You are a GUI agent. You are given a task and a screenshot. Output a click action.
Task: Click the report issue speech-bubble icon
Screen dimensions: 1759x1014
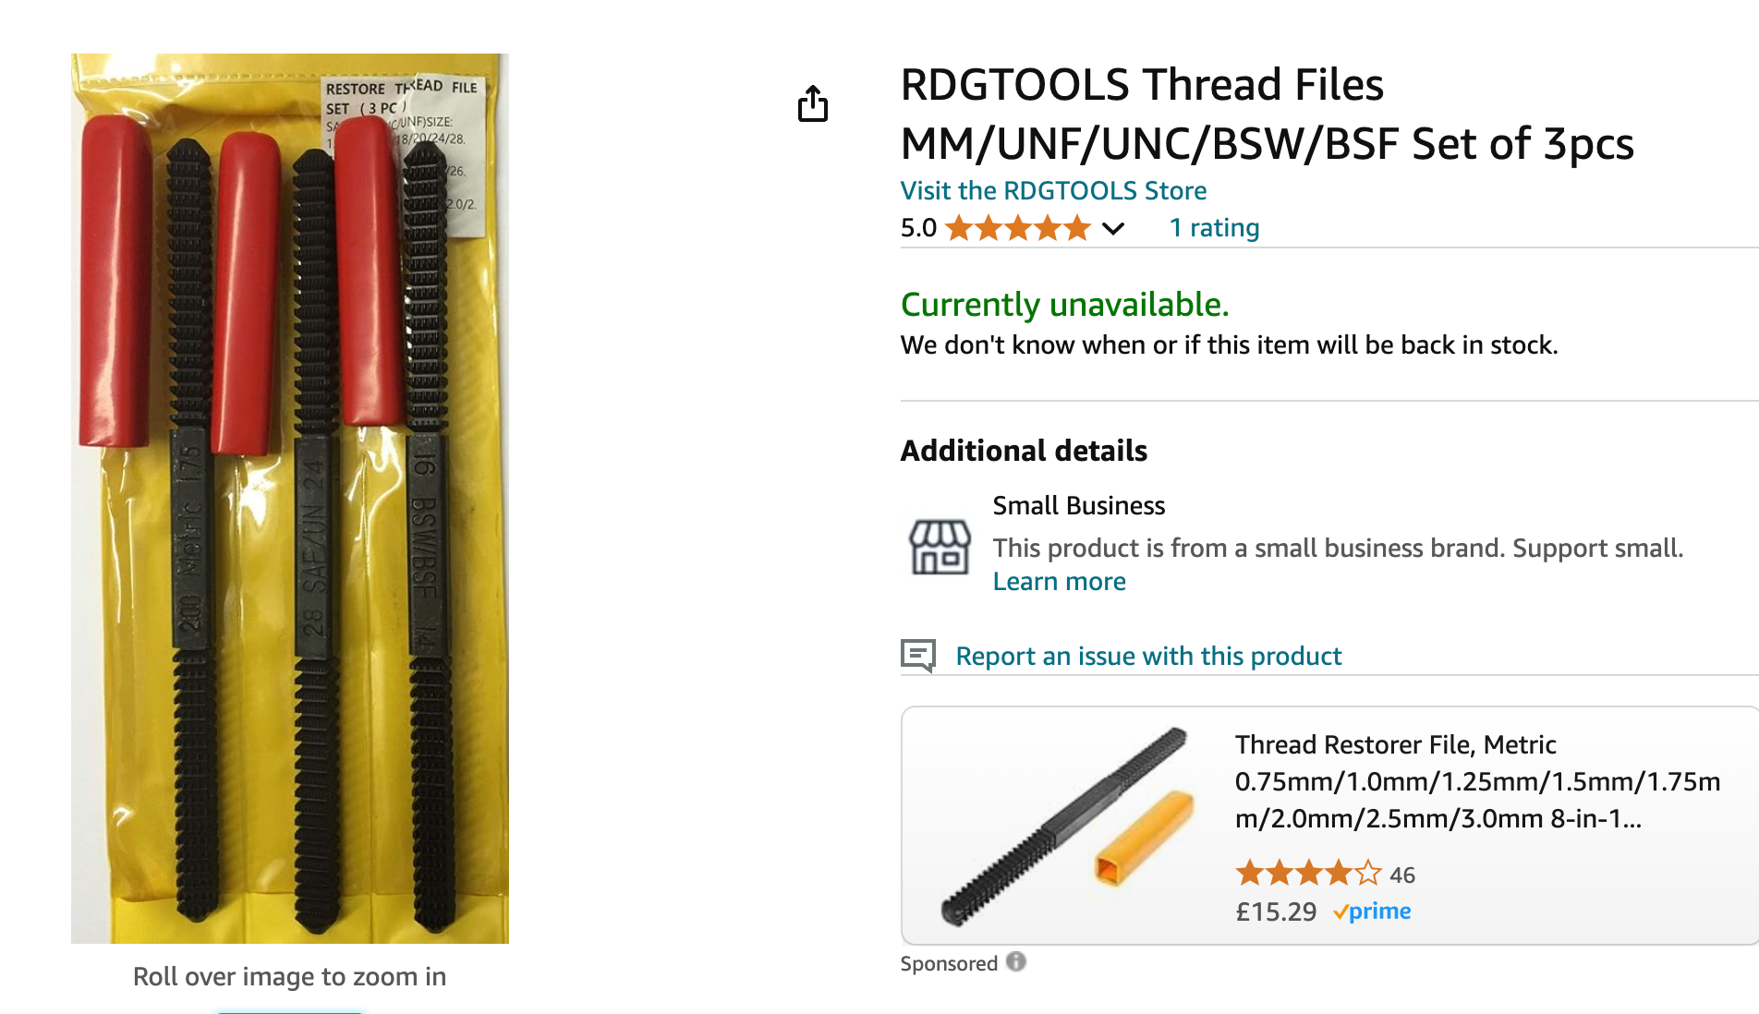click(x=918, y=656)
